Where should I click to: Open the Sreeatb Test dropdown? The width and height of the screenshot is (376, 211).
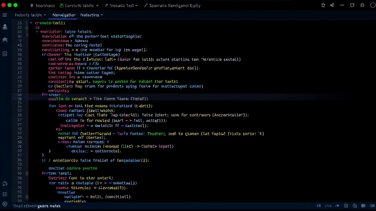pos(121,5)
